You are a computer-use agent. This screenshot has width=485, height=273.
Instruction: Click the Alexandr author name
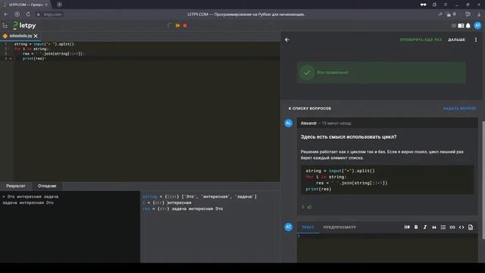click(x=308, y=123)
